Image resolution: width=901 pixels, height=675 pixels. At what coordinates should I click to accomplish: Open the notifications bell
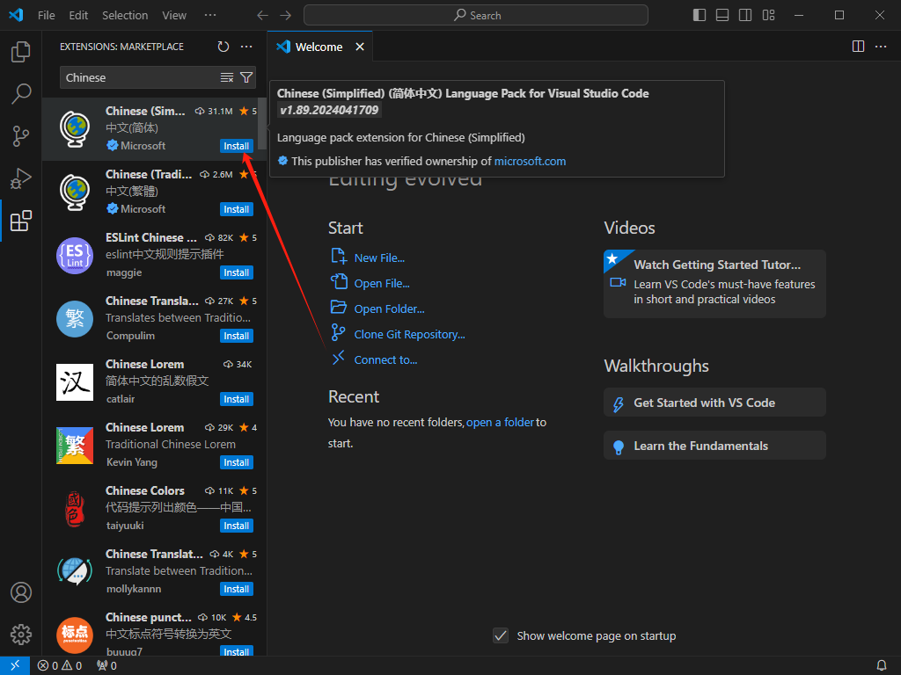(x=882, y=666)
